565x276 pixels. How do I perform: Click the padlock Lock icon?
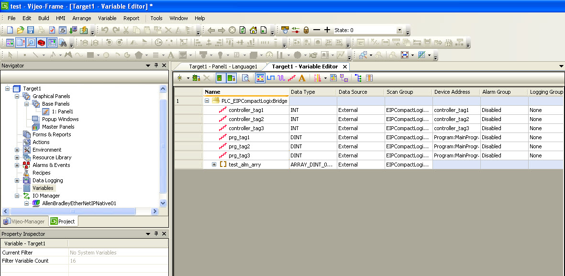click(306, 30)
